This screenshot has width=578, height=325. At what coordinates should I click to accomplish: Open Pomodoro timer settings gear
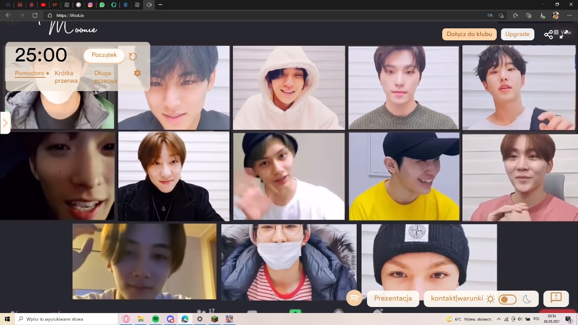pos(137,73)
